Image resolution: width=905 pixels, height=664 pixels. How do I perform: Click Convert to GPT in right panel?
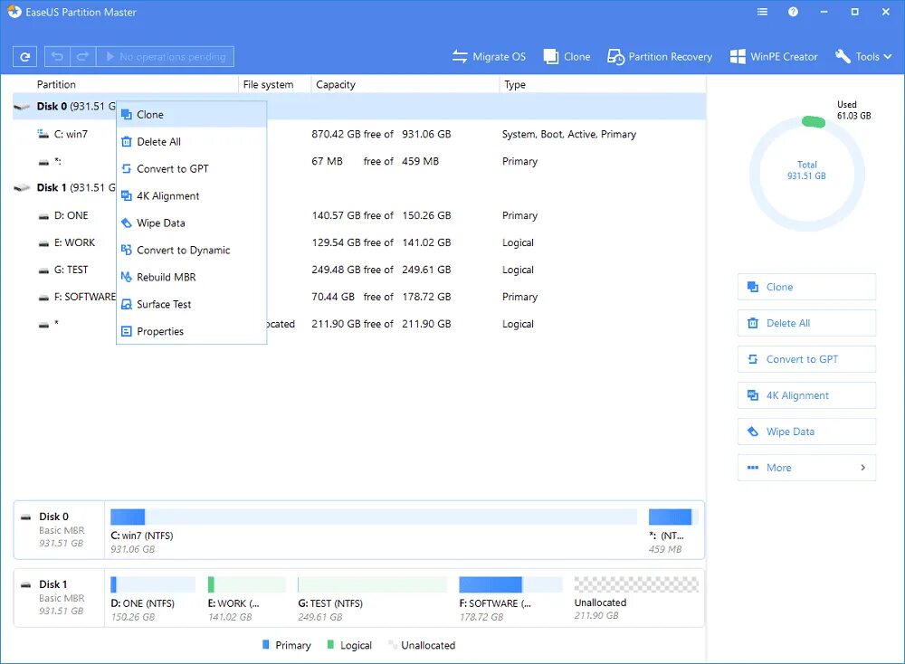[806, 359]
